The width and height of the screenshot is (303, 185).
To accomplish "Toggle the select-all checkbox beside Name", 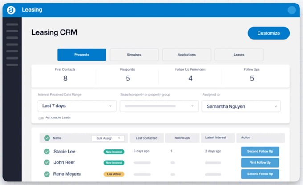I will (x=47, y=138).
